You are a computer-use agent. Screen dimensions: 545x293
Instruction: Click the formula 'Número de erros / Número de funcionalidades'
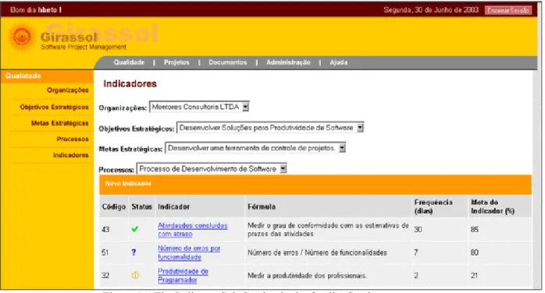(x=317, y=252)
